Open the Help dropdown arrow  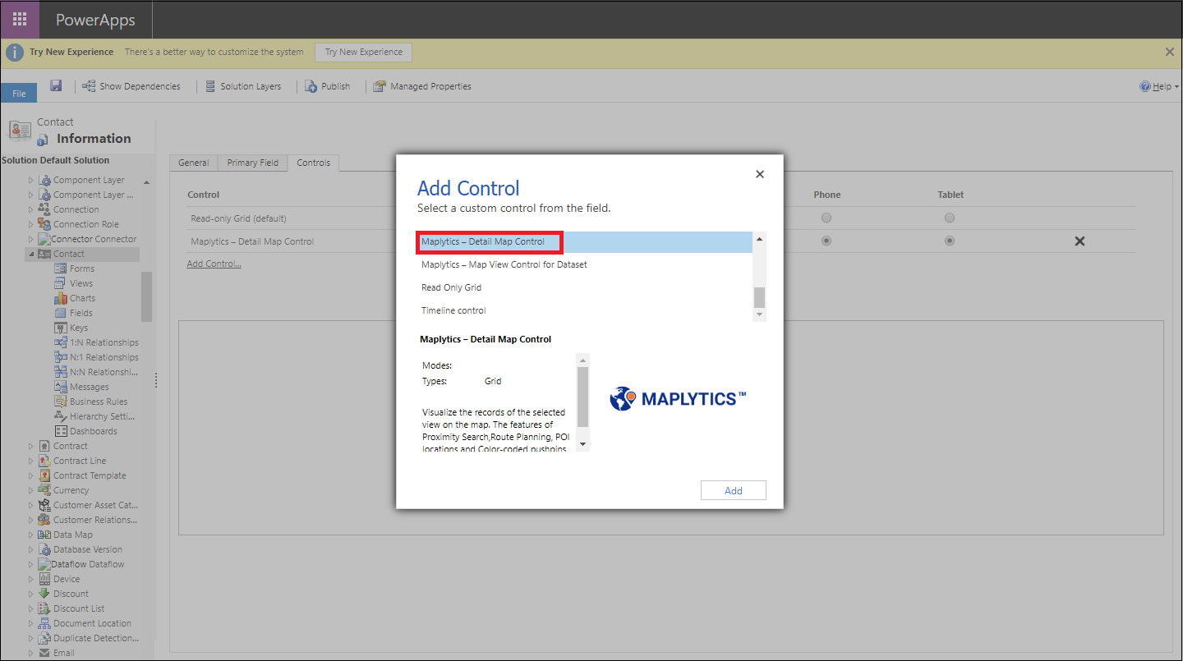coord(1176,87)
